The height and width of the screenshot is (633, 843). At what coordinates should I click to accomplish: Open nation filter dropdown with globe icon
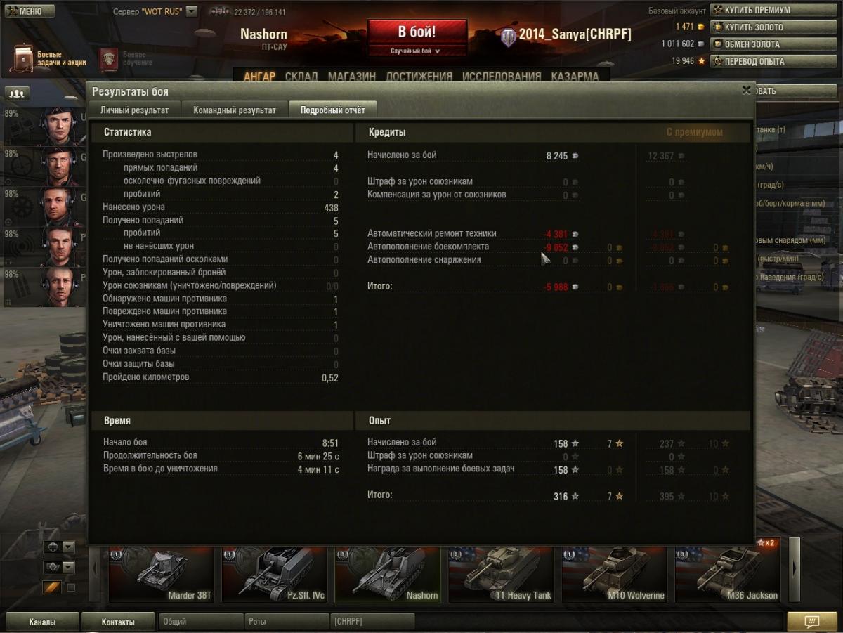coord(59,547)
